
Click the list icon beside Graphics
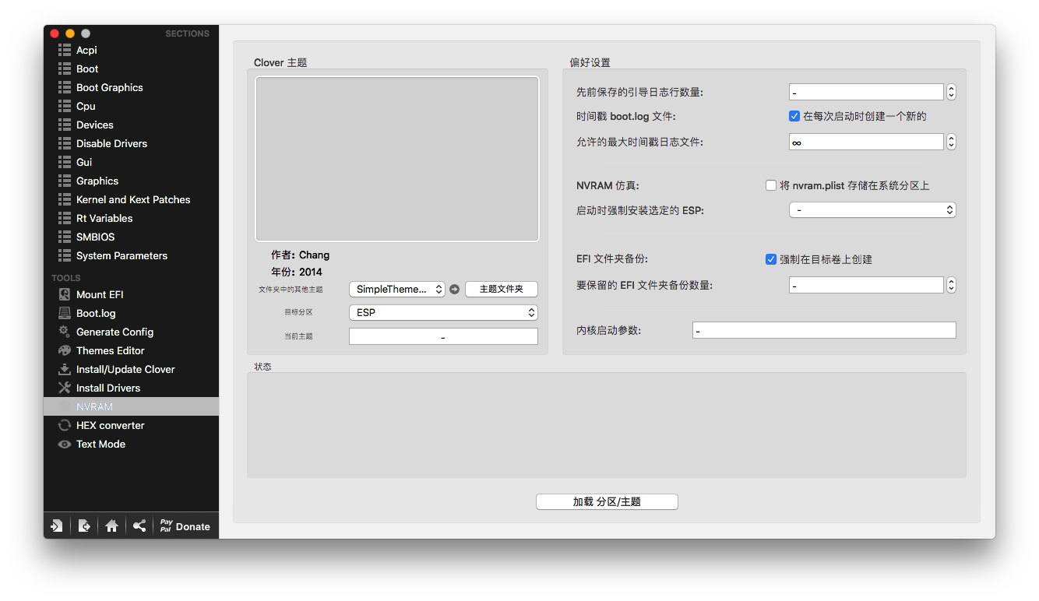[x=65, y=181]
